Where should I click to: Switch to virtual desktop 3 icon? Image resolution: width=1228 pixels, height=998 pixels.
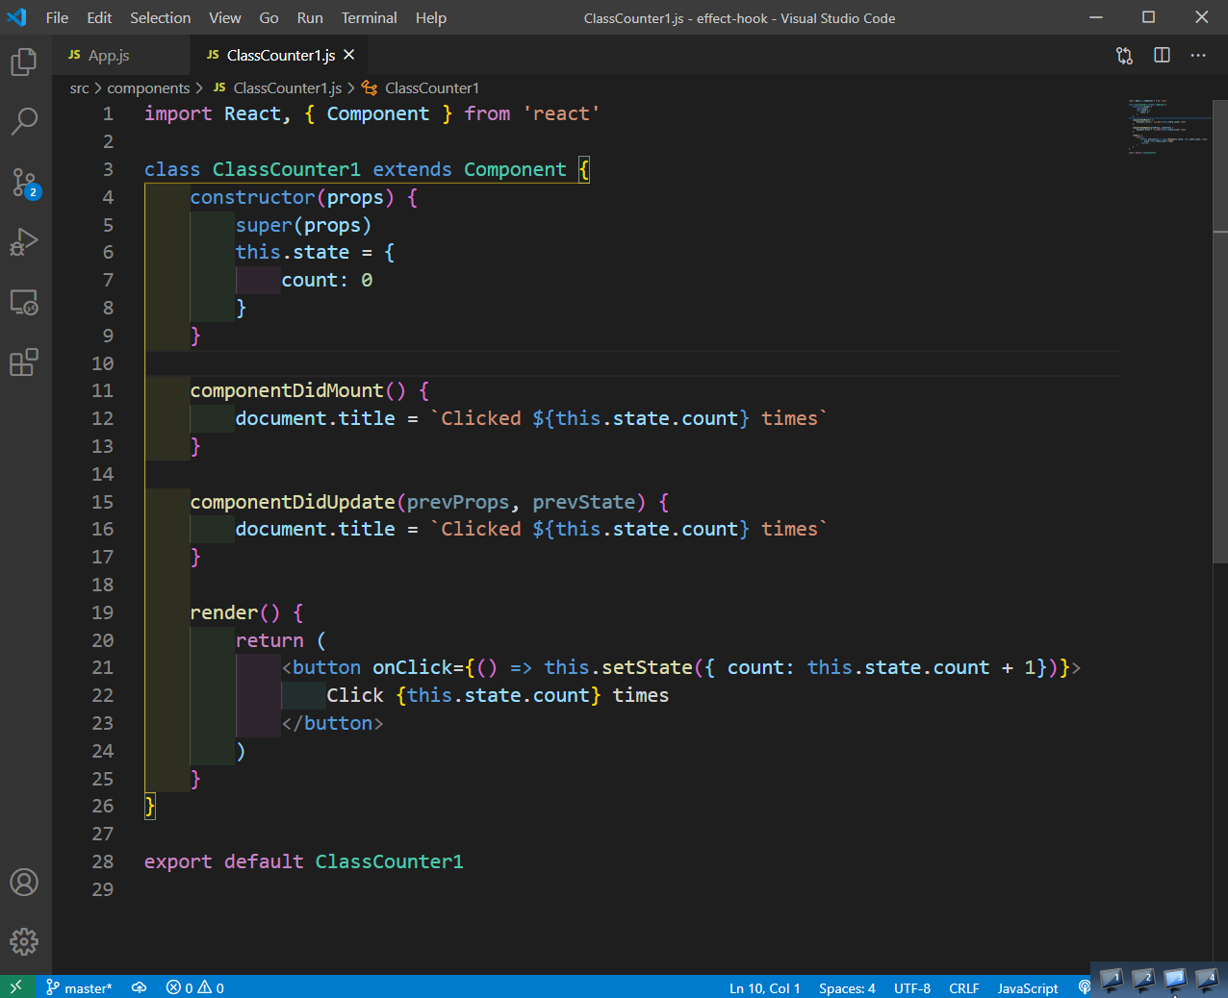[1174, 980]
